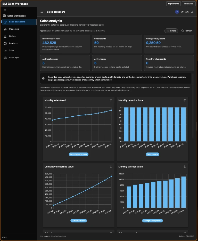Screen dimensions: 198x241
Task: Click the Sales trend-line icon
Action: [5, 51]
